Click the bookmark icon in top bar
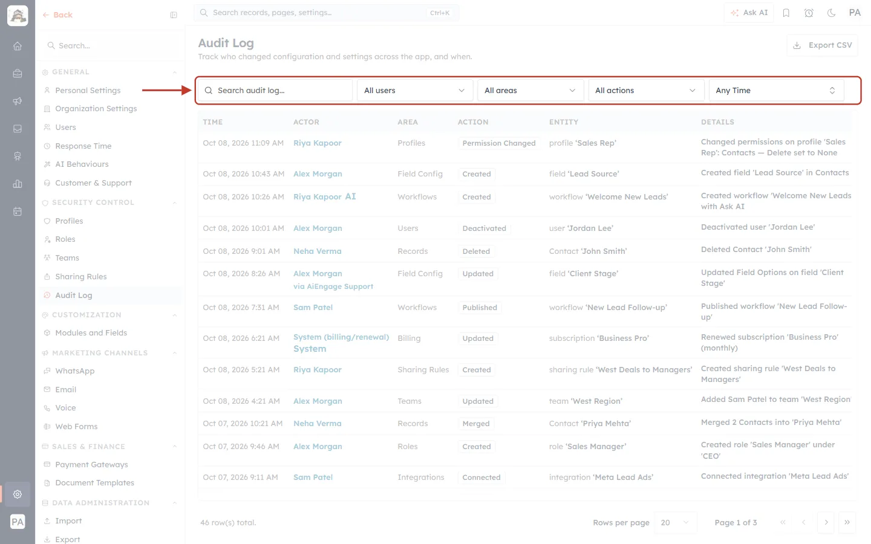871x544 pixels. [x=786, y=13]
